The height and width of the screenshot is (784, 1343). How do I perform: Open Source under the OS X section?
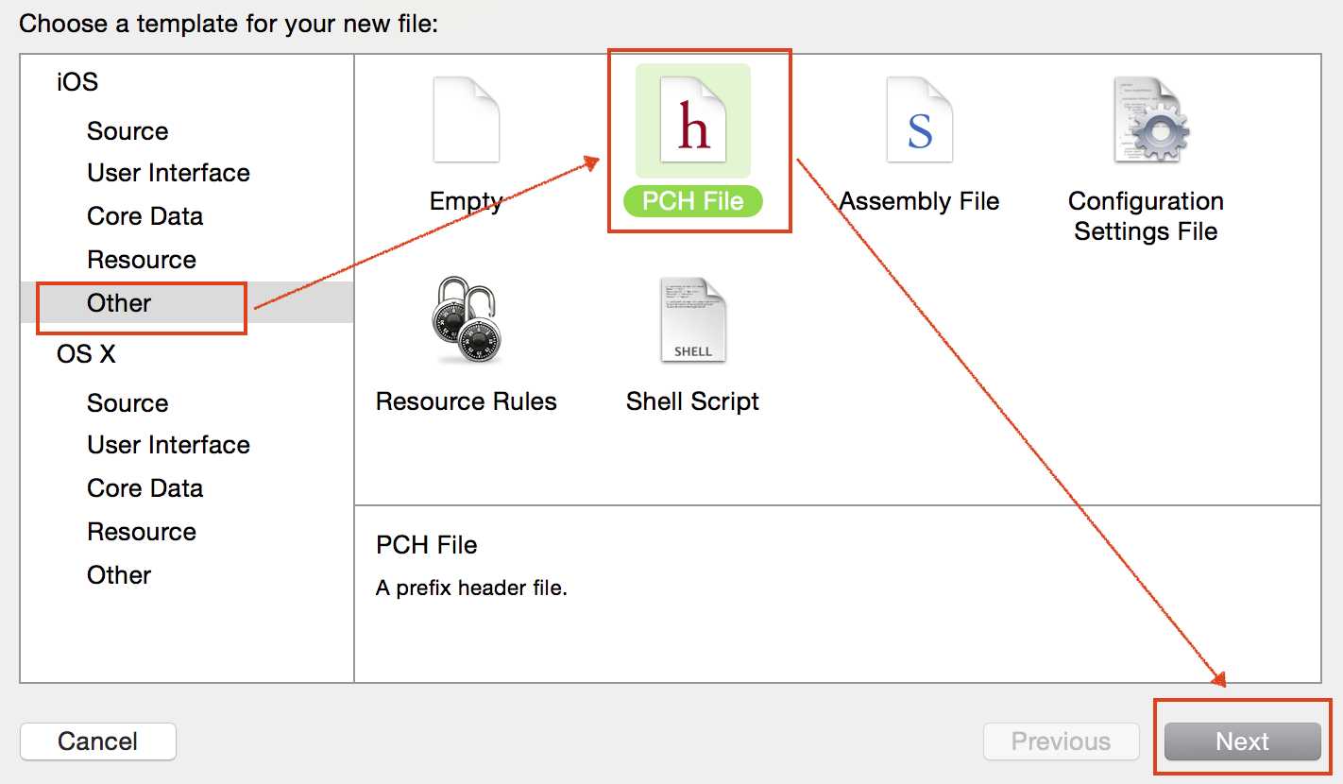click(x=127, y=403)
